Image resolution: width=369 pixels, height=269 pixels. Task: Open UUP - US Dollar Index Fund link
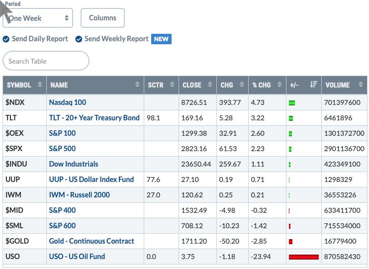(x=92, y=179)
